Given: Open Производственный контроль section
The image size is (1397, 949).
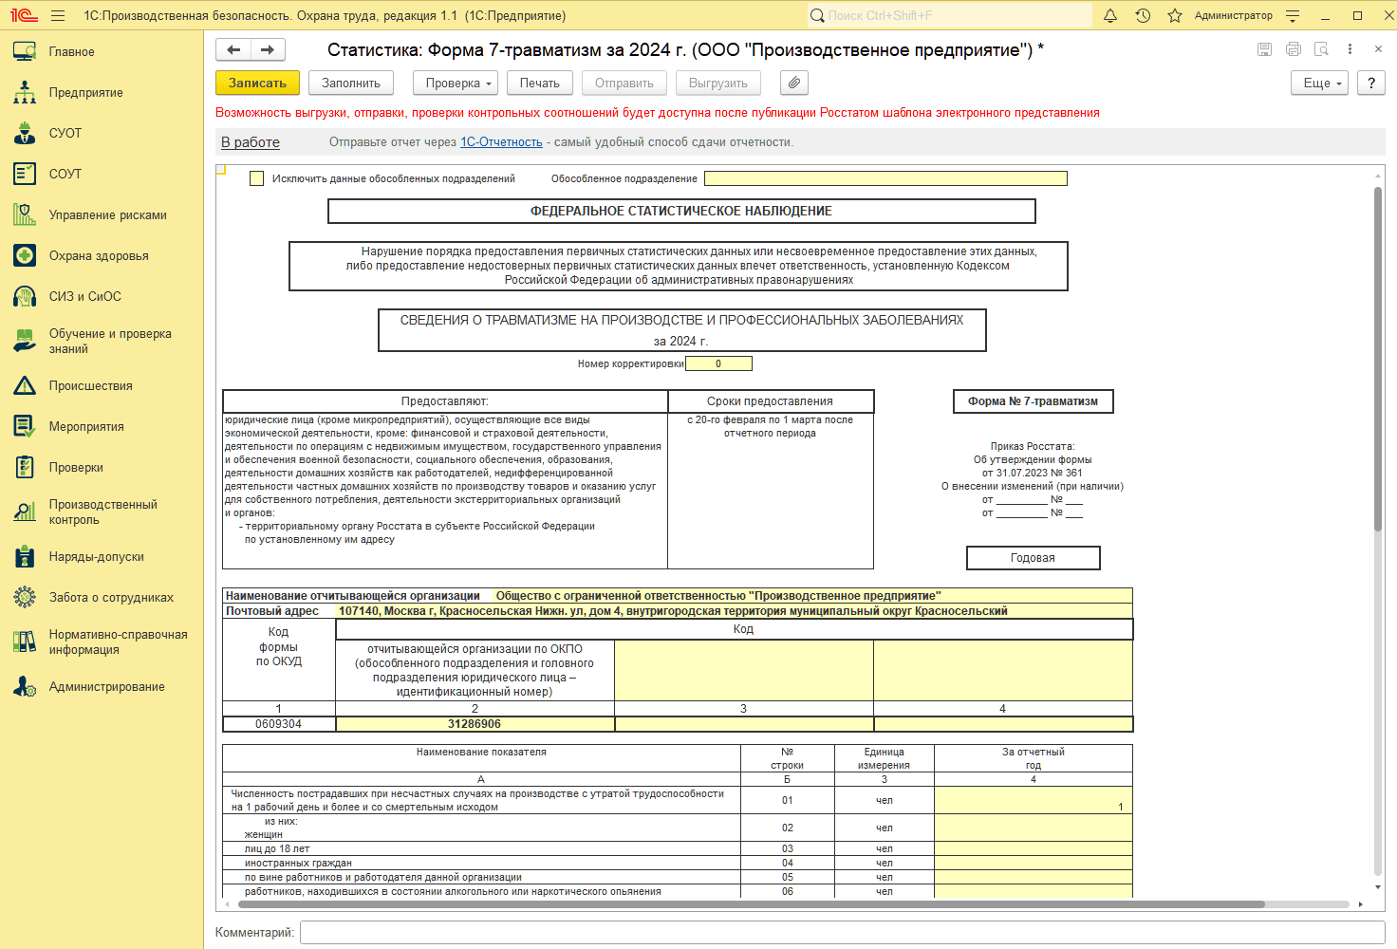Looking at the screenshot, I should 102,512.
